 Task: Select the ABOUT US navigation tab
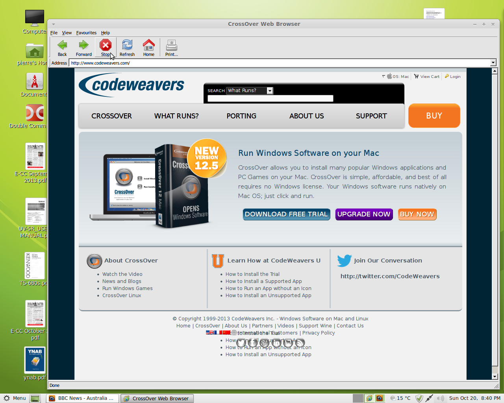306,116
